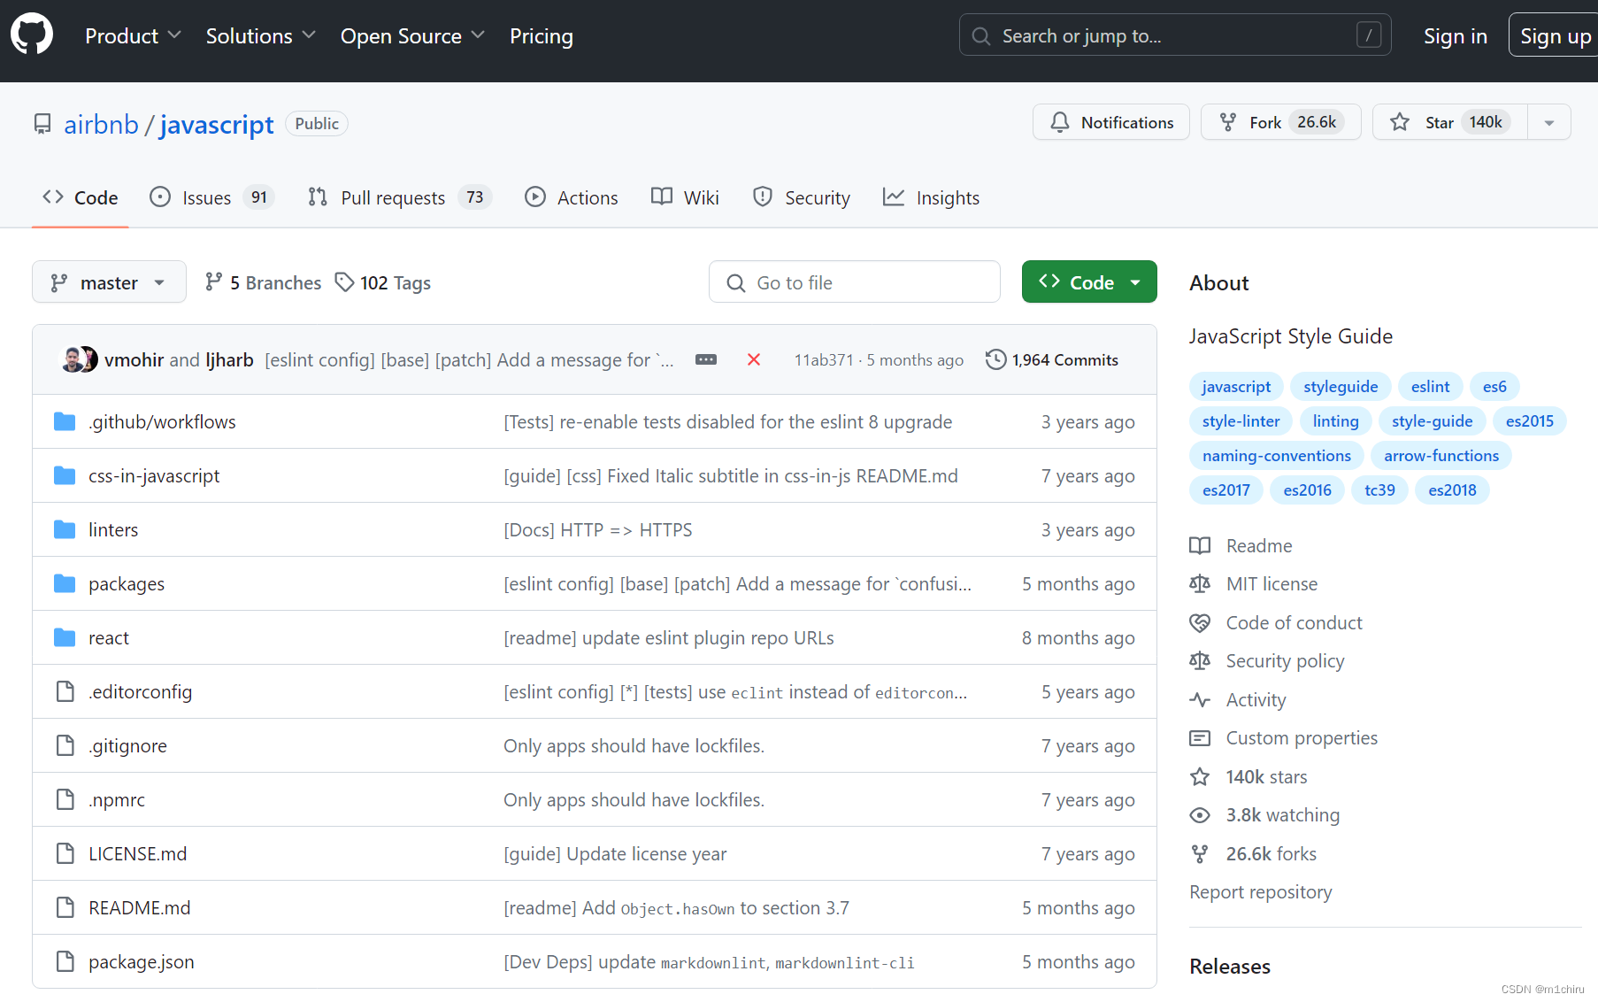Image resolution: width=1598 pixels, height=1002 pixels.
Task: Click README.md file icon
Action: [x=65, y=907]
